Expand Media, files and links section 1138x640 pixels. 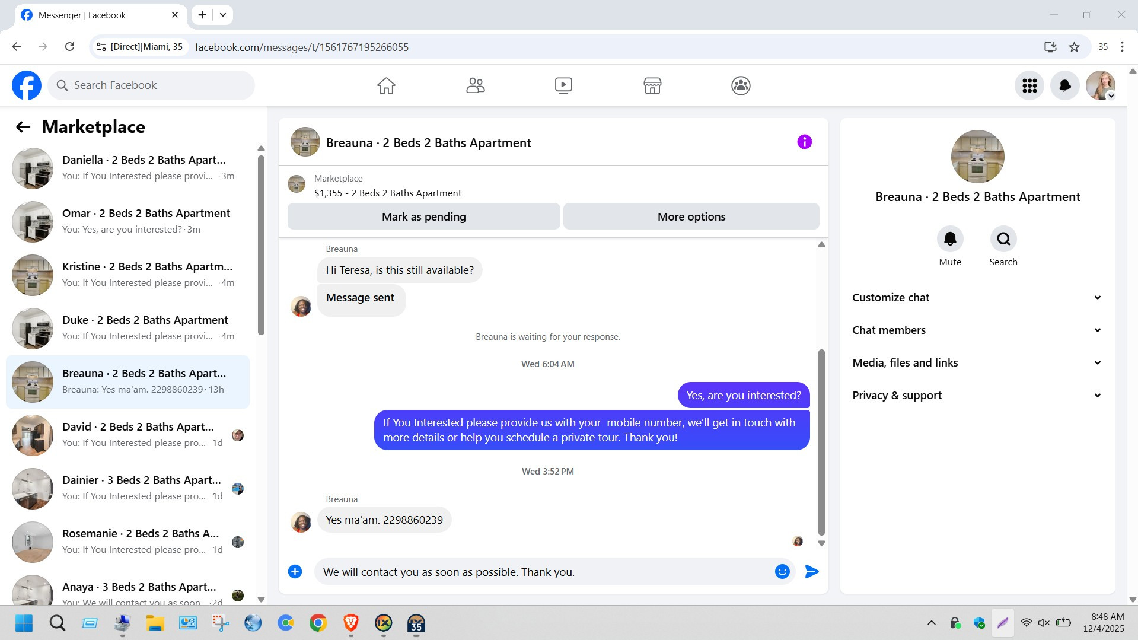[977, 363]
